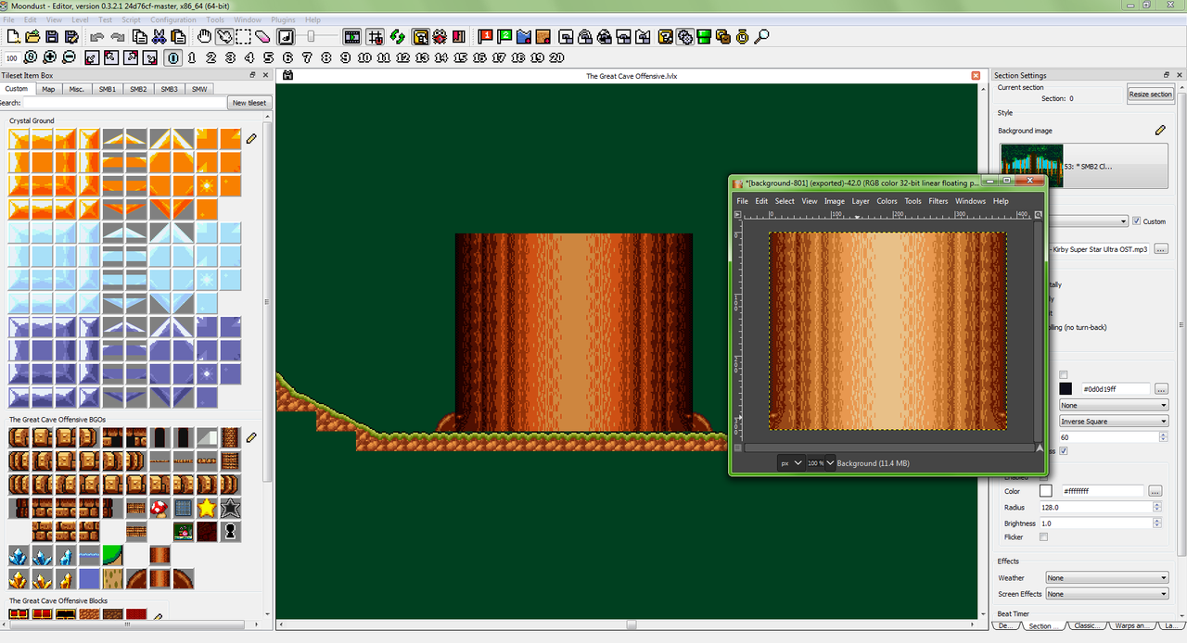The image size is (1187, 643).
Task: Click the Save As floppy-pencil icon
Action: (x=71, y=37)
